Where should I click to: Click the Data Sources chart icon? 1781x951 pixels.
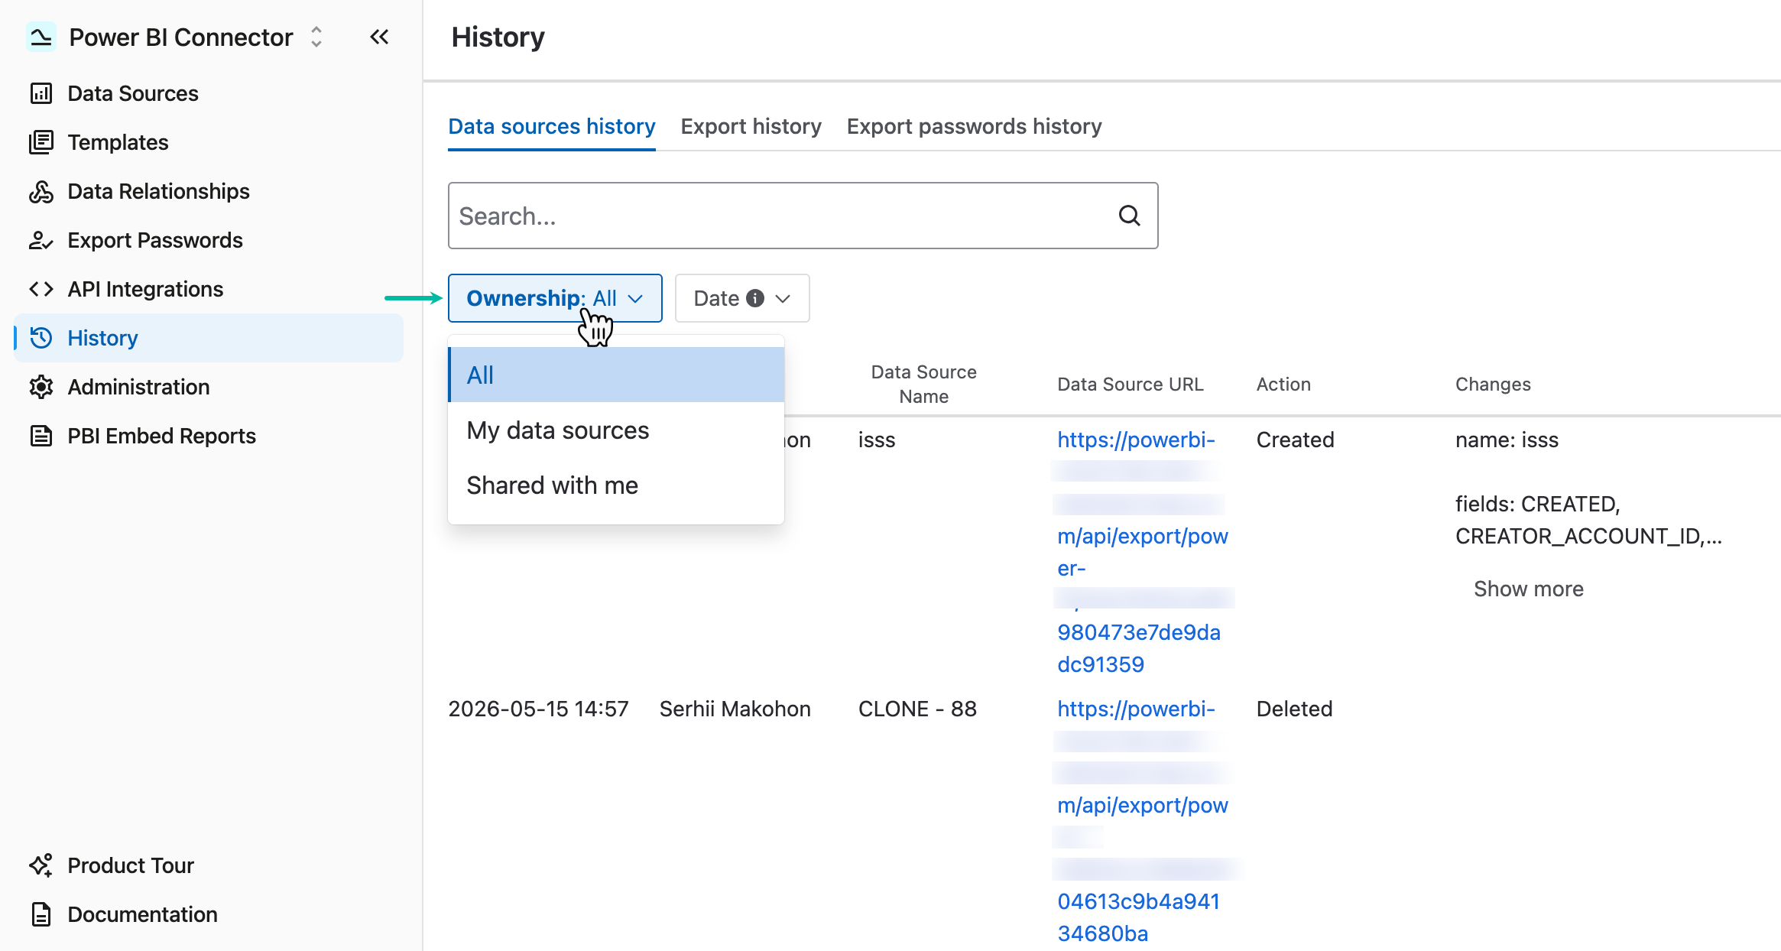41,93
